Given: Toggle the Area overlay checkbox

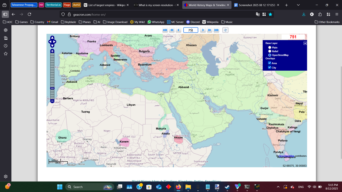Looking at the screenshot, I should (x=270, y=63).
